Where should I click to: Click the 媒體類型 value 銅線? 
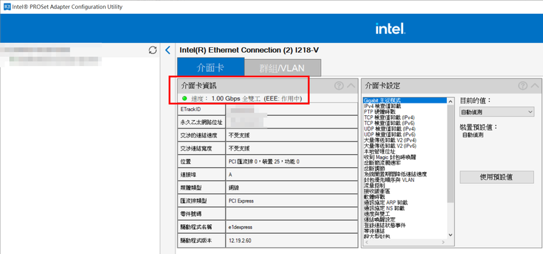(x=234, y=188)
